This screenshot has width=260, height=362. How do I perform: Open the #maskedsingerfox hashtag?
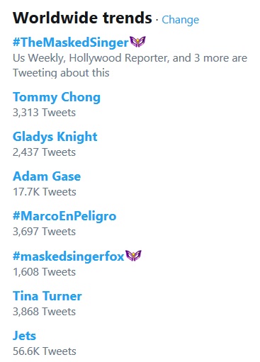[x=69, y=256]
